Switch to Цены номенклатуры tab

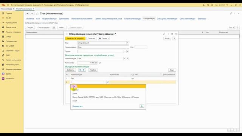188,19
